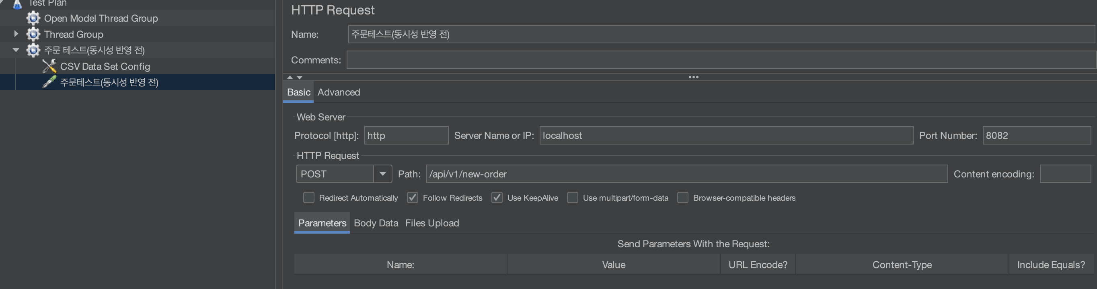Click the Path field /api/v1/new-order
1097x289 pixels.
(687, 174)
